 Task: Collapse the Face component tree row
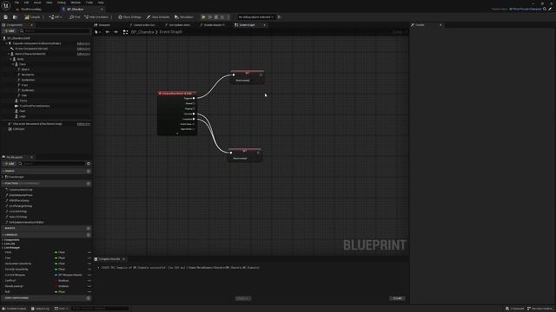coord(14,64)
